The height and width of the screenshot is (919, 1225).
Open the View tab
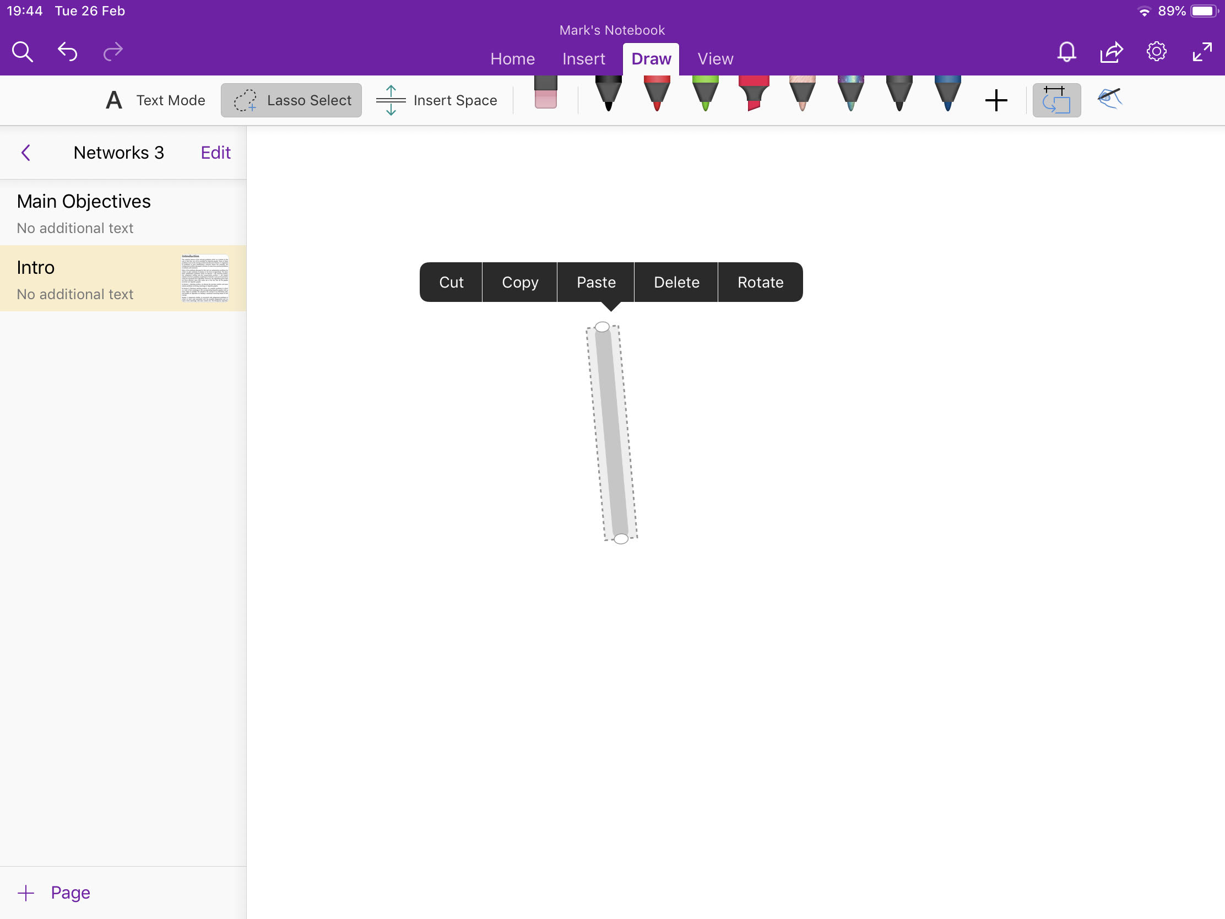pos(715,59)
